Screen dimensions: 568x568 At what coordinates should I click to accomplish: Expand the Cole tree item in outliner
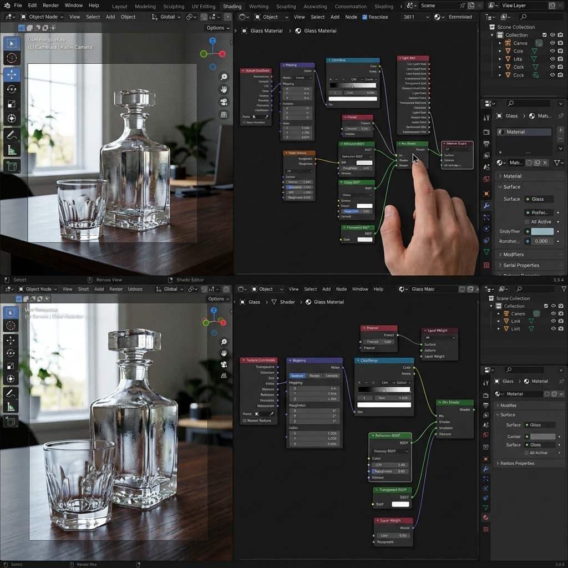click(x=500, y=51)
